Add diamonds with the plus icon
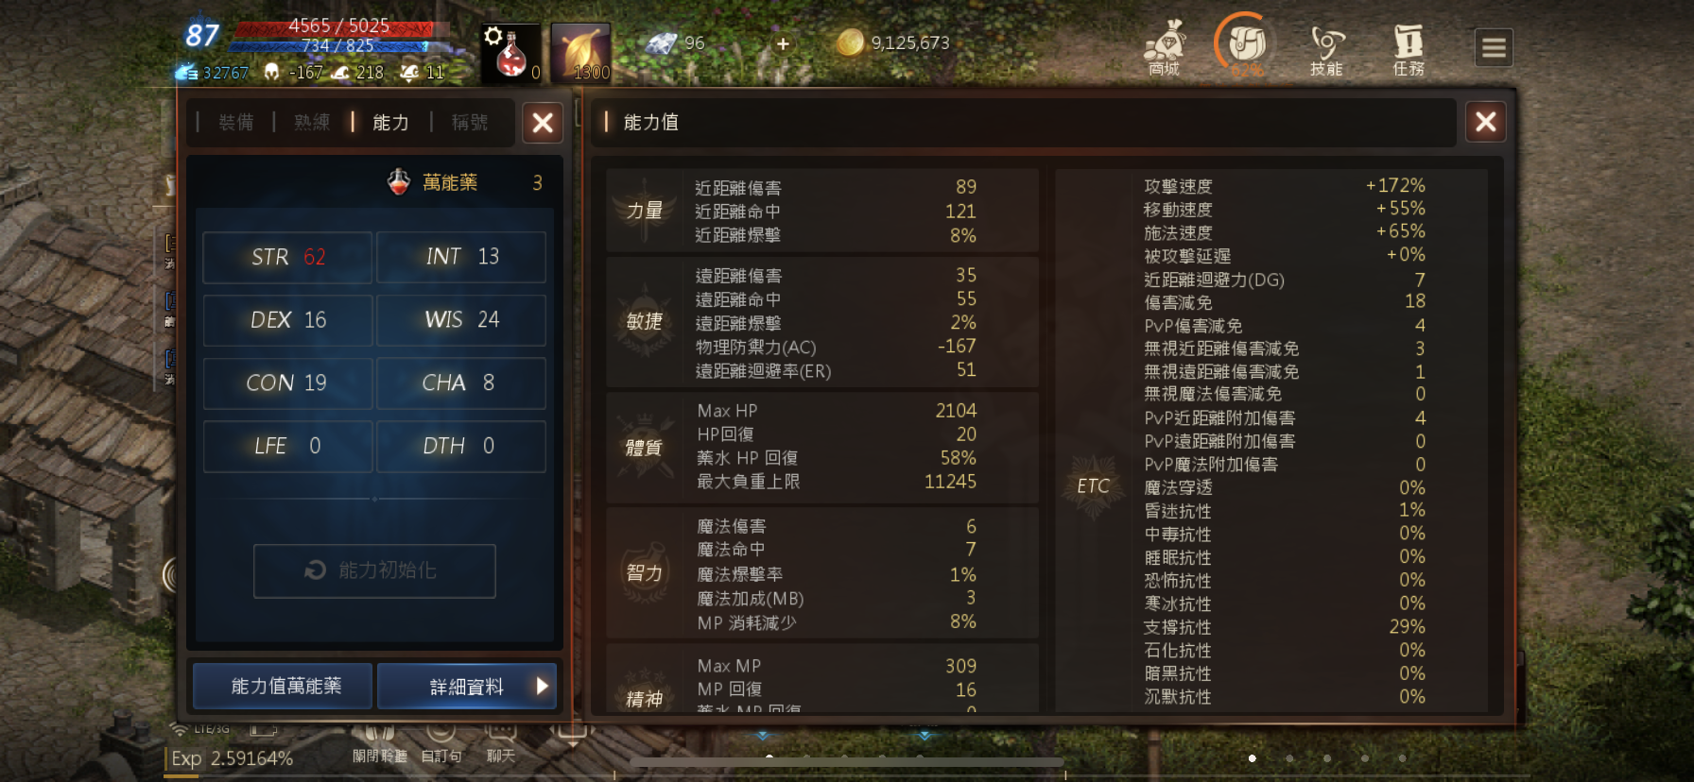Viewport: 1694px width, 782px height. (783, 43)
